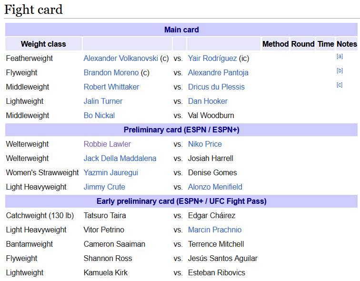360x281 pixels.
Task: Open footnote [c] for the Middleweight bout
Action: pyautogui.click(x=340, y=85)
